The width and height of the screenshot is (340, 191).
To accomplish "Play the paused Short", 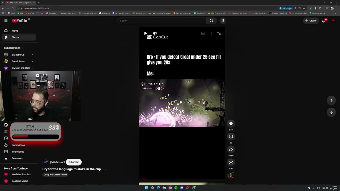I will 146,33.
